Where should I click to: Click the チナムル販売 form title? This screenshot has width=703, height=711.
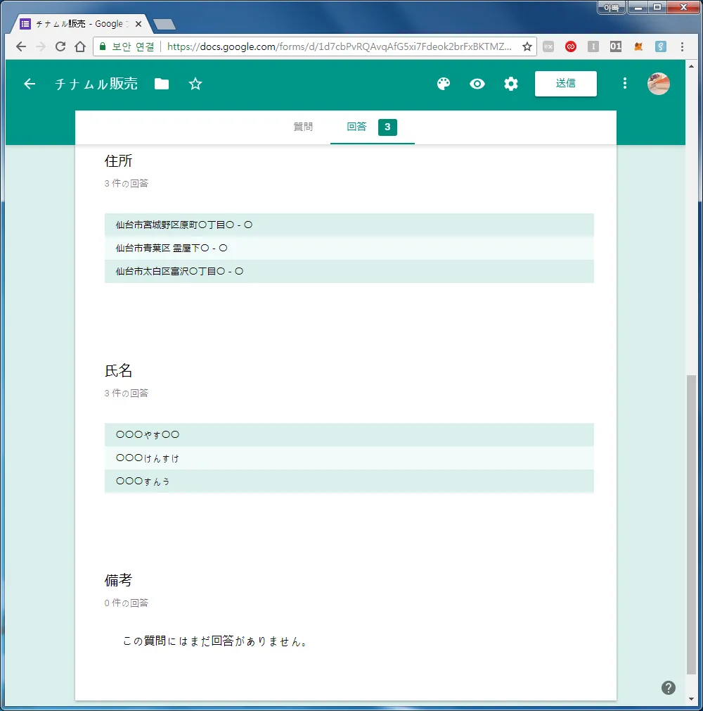tap(96, 84)
